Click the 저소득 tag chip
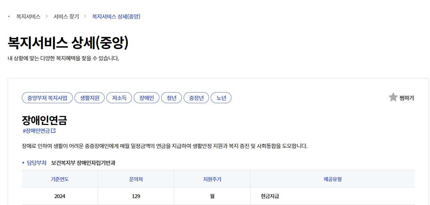This screenshot has height=205, width=430. click(119, 98)
